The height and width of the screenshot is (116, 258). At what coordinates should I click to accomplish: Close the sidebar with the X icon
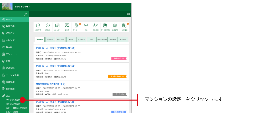[26, 14]
